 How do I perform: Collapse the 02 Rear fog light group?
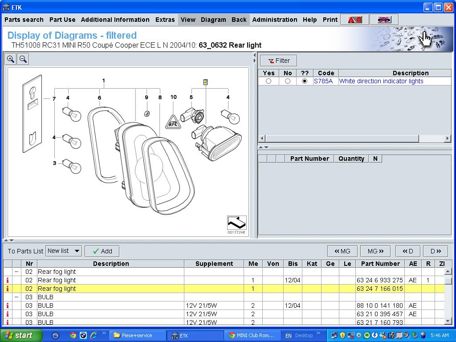16,272
